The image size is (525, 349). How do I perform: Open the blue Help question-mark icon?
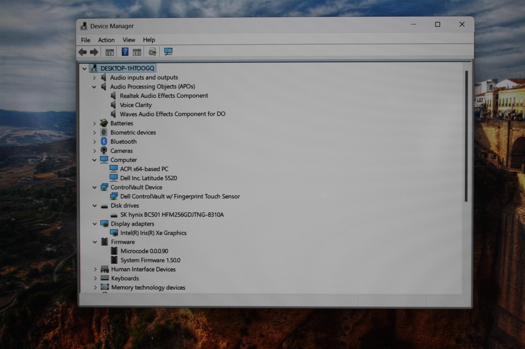click(x=125, y=51)
